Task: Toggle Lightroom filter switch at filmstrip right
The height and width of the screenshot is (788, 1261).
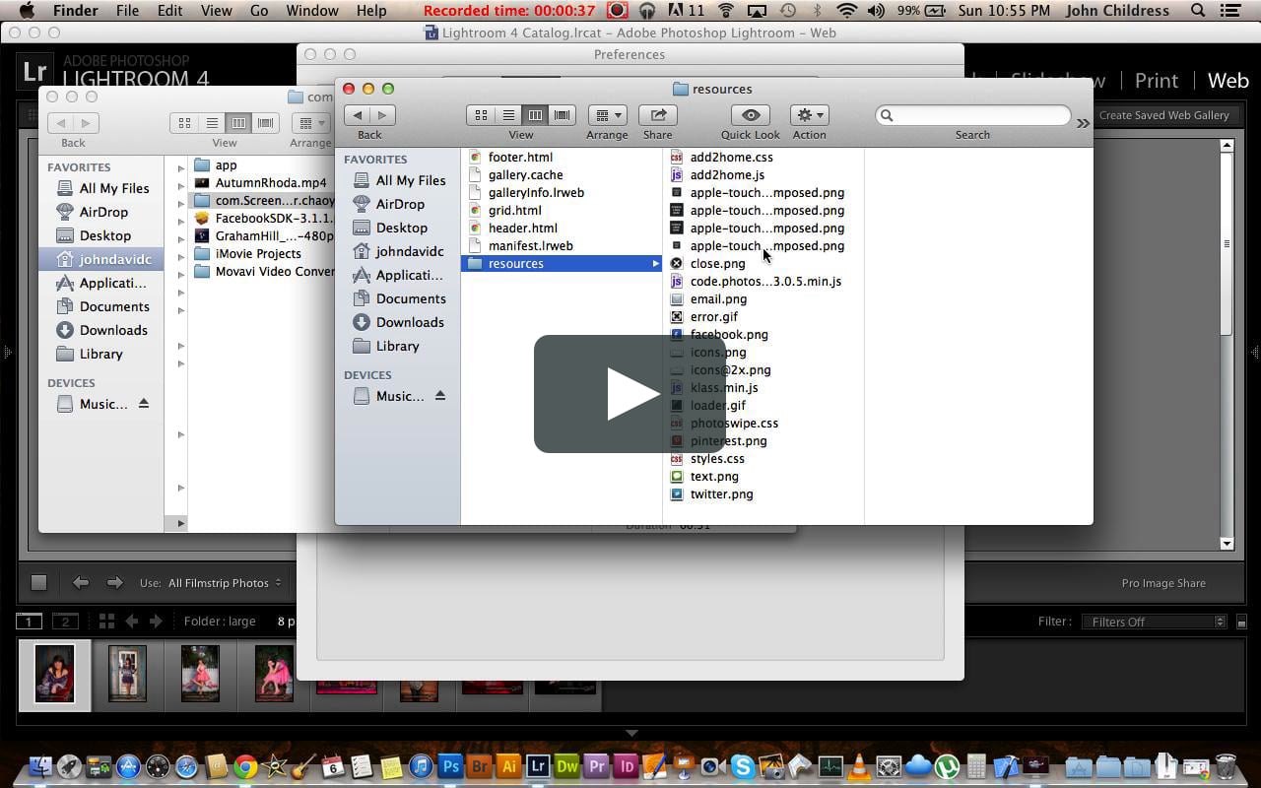Action: [1241, 622]
